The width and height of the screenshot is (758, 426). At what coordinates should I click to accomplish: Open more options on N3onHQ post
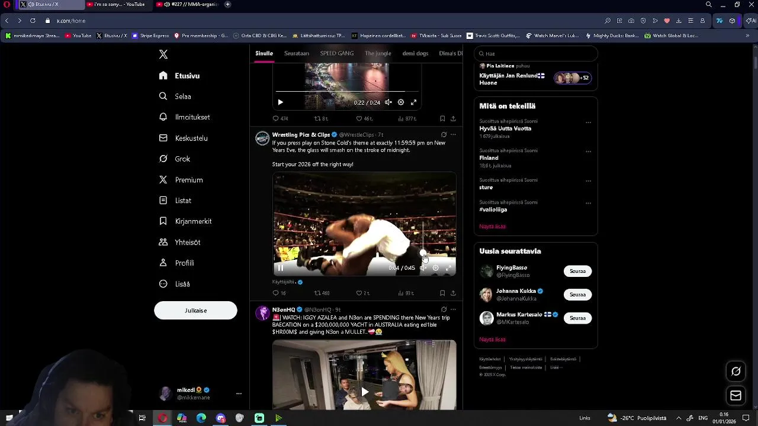[x=453, y=309]
